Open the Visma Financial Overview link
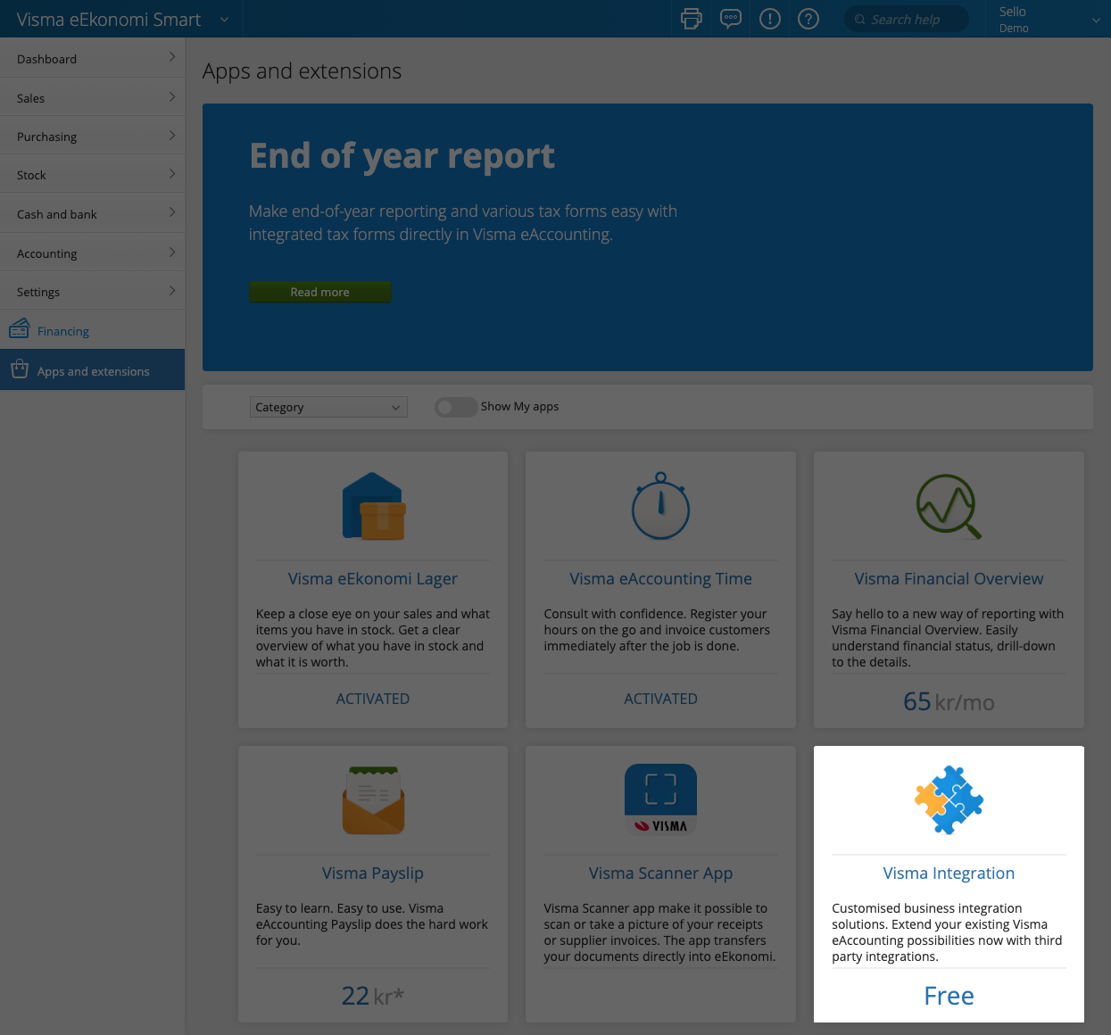Screen dimensions: 1111x1035 tap(949, 578)
